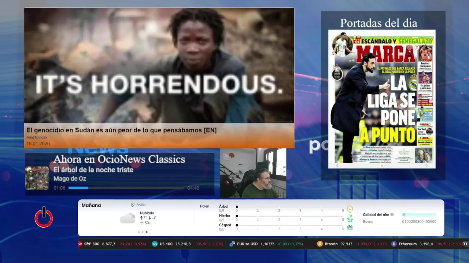The width and height of the screenshot is (469, 263).
Task: Click the Real Madrid crest on Marca cover
Action: tap(413, 83)
